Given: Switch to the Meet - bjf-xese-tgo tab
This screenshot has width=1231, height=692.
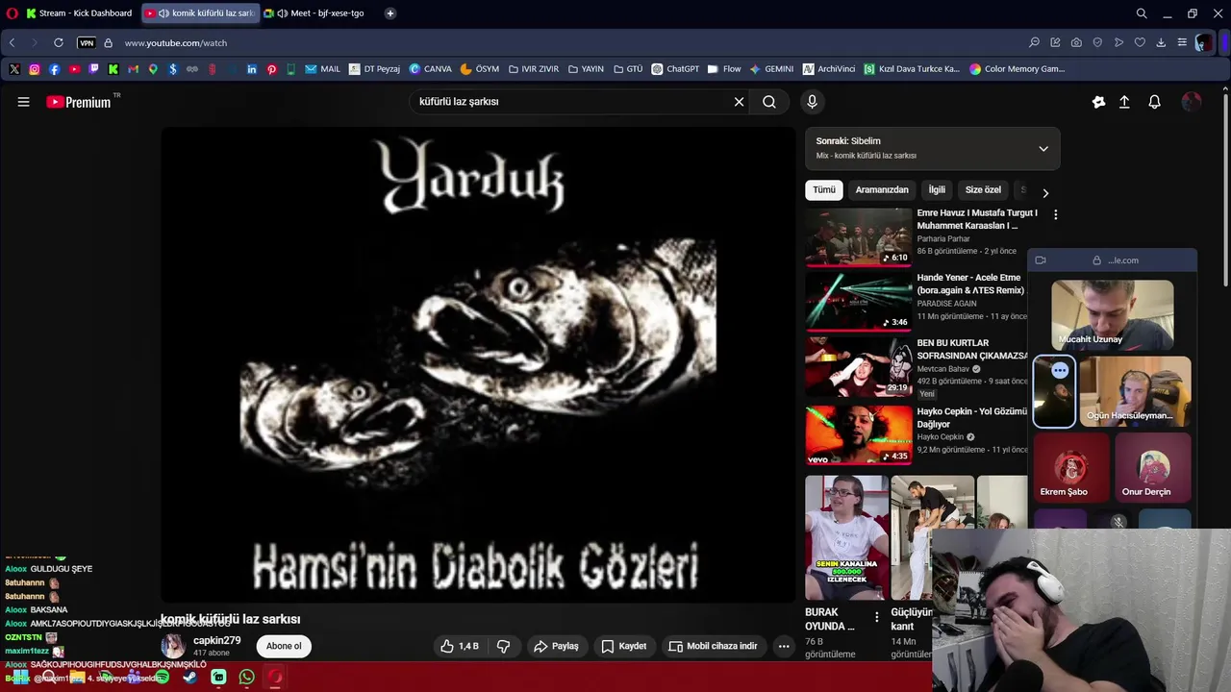Looking at the screenshot, I should tap(318, 13).
